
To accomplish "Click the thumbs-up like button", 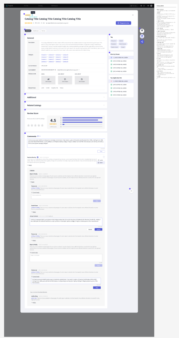I will coord(142,36).
